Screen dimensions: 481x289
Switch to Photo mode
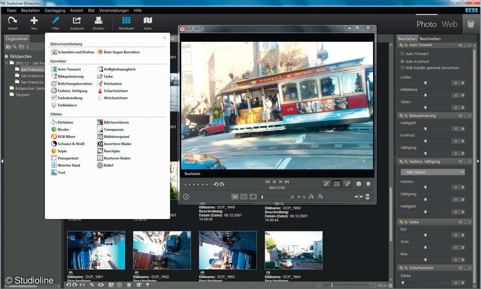pos(426,24)
